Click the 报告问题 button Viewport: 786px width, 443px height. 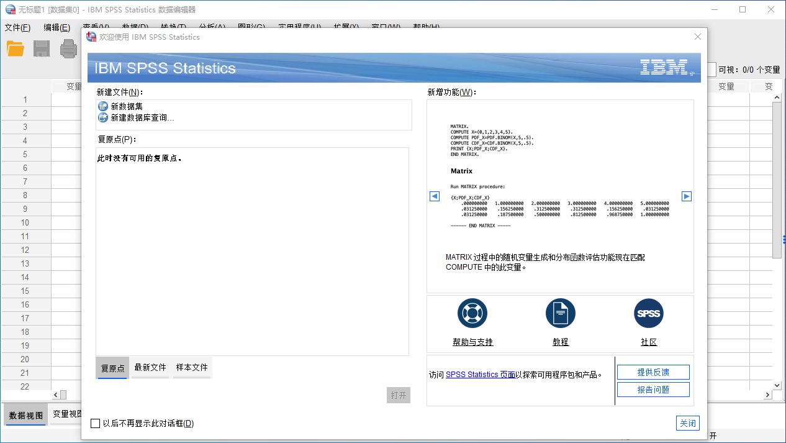pyautogui.click(x=653, y=390)
